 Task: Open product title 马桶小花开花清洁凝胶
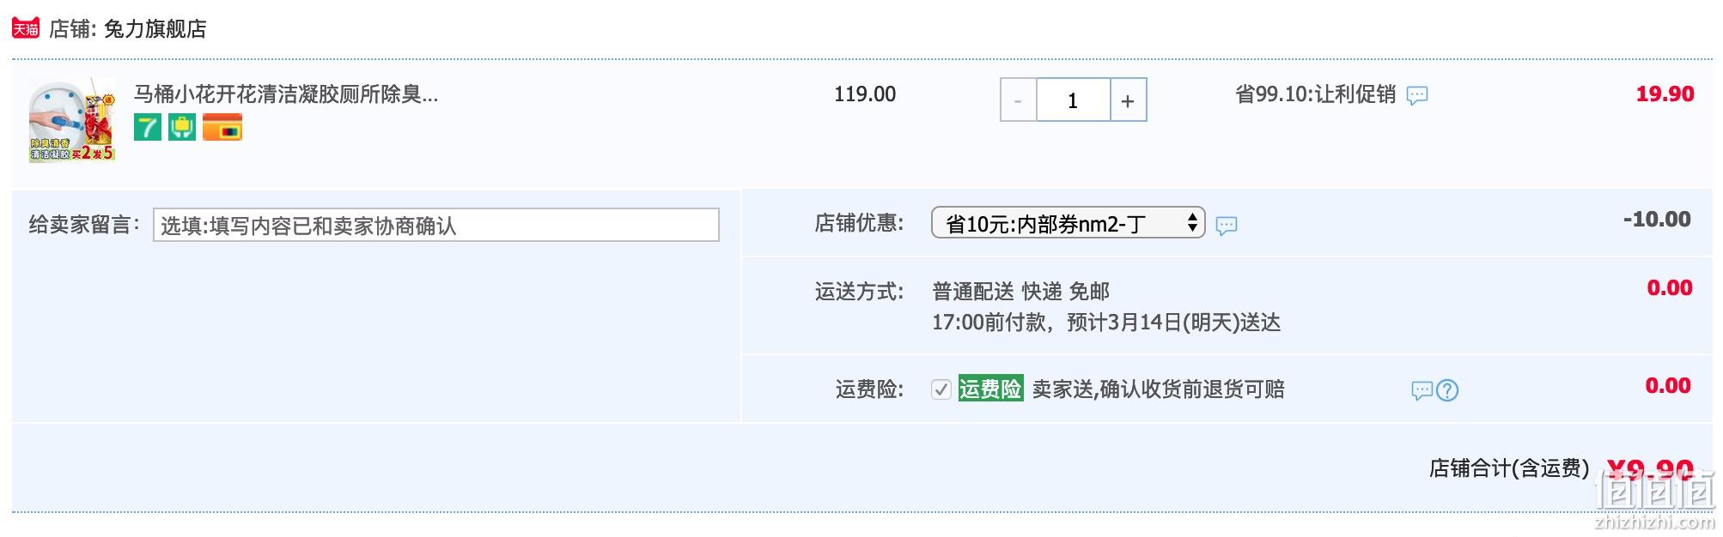tap(286, 94)
